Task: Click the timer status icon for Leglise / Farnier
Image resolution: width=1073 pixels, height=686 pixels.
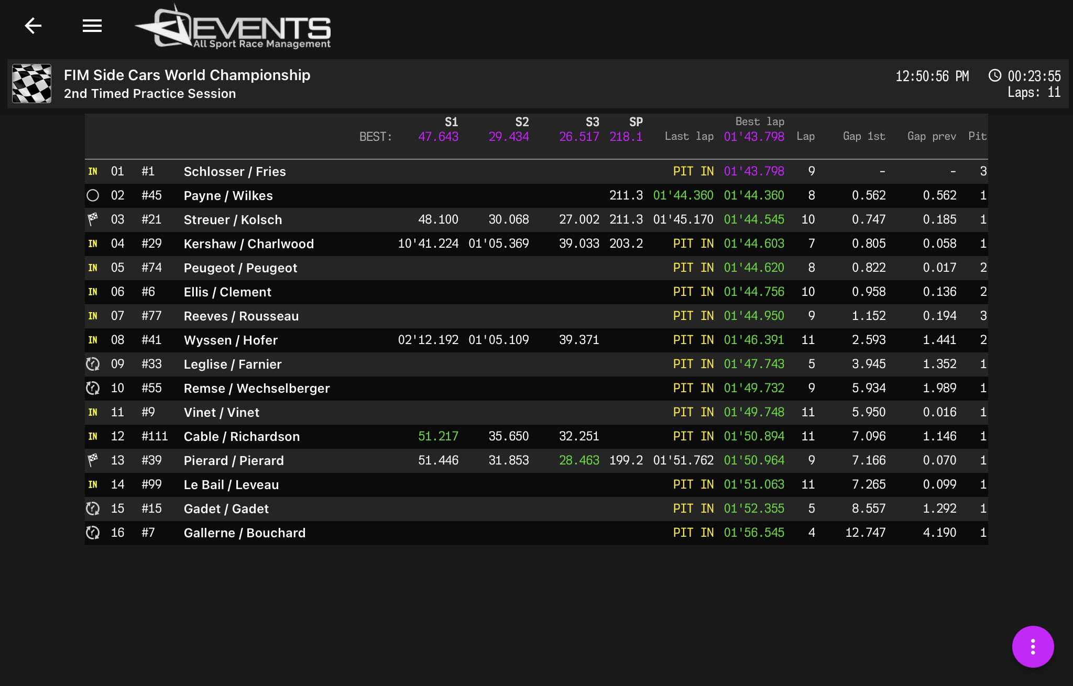Action: tap(93, 364)
